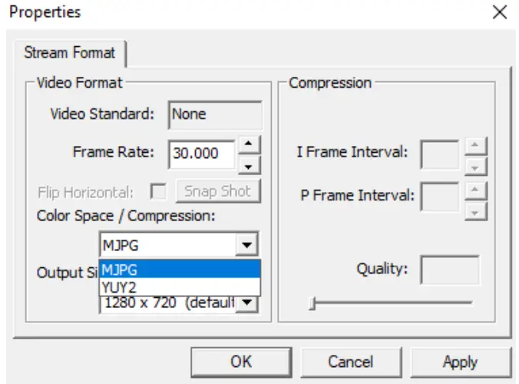This screenshot has width=519, height=384.
Task: Toggle the Flip Horizontal checkbox
Action: pos(159,191)
